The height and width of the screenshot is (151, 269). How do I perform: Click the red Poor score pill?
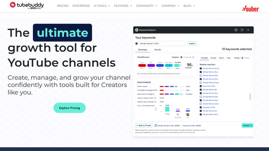(142, 65)
